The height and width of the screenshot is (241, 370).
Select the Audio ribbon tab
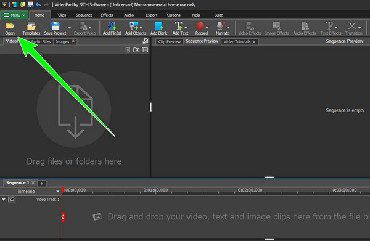[129, 15]
